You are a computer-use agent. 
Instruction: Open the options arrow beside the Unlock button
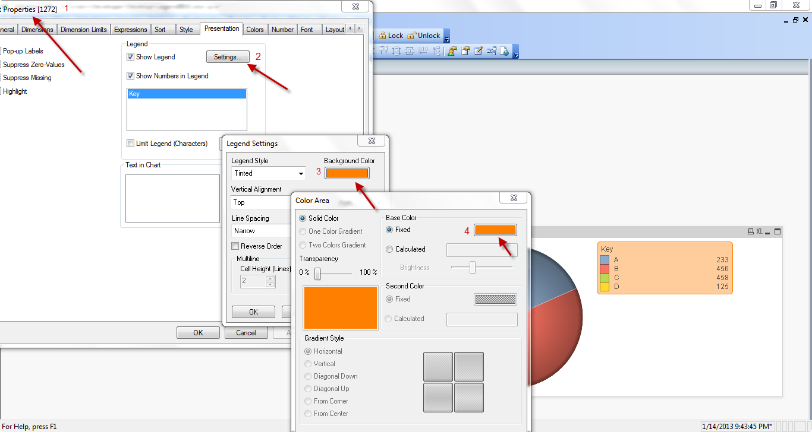(x=447, y=37)
